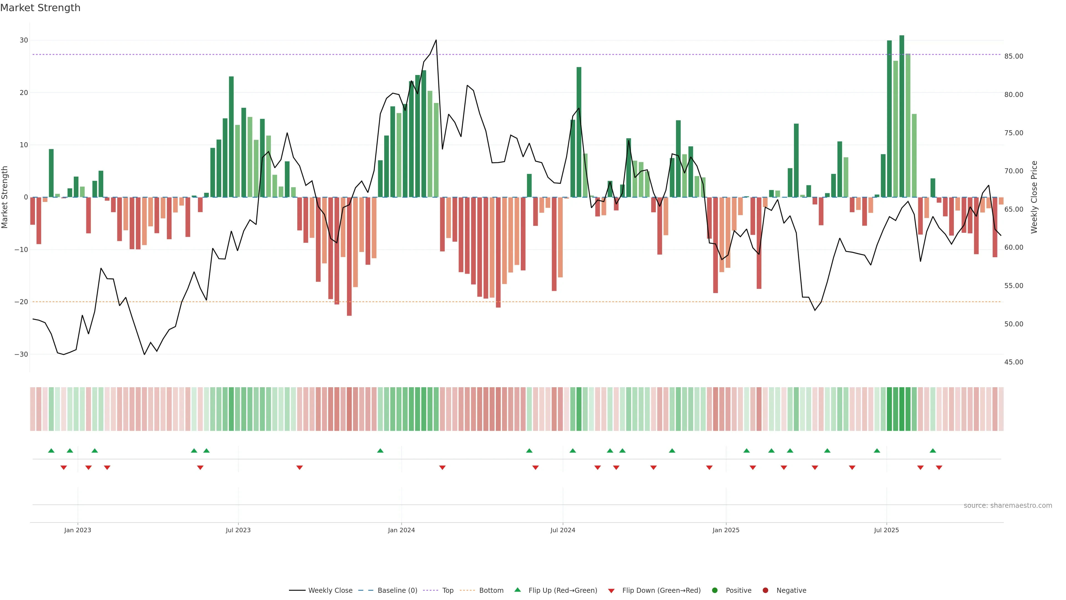Click the green Positive circle legend icon
This screenshot has height=600, width=1066.
click(x=715, y=591)
